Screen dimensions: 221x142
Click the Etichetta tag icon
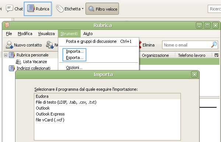pyautogui.click(x=60, y=9)
